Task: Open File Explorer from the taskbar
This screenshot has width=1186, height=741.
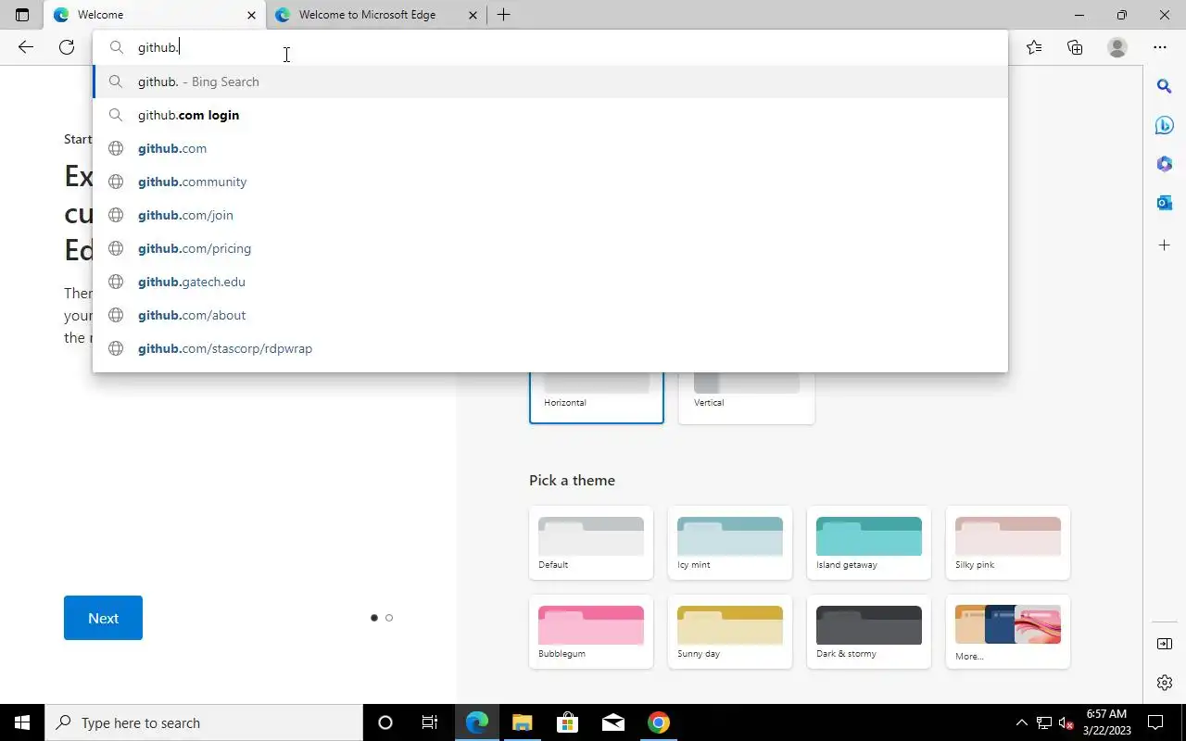Action: [x=522, y=722]
